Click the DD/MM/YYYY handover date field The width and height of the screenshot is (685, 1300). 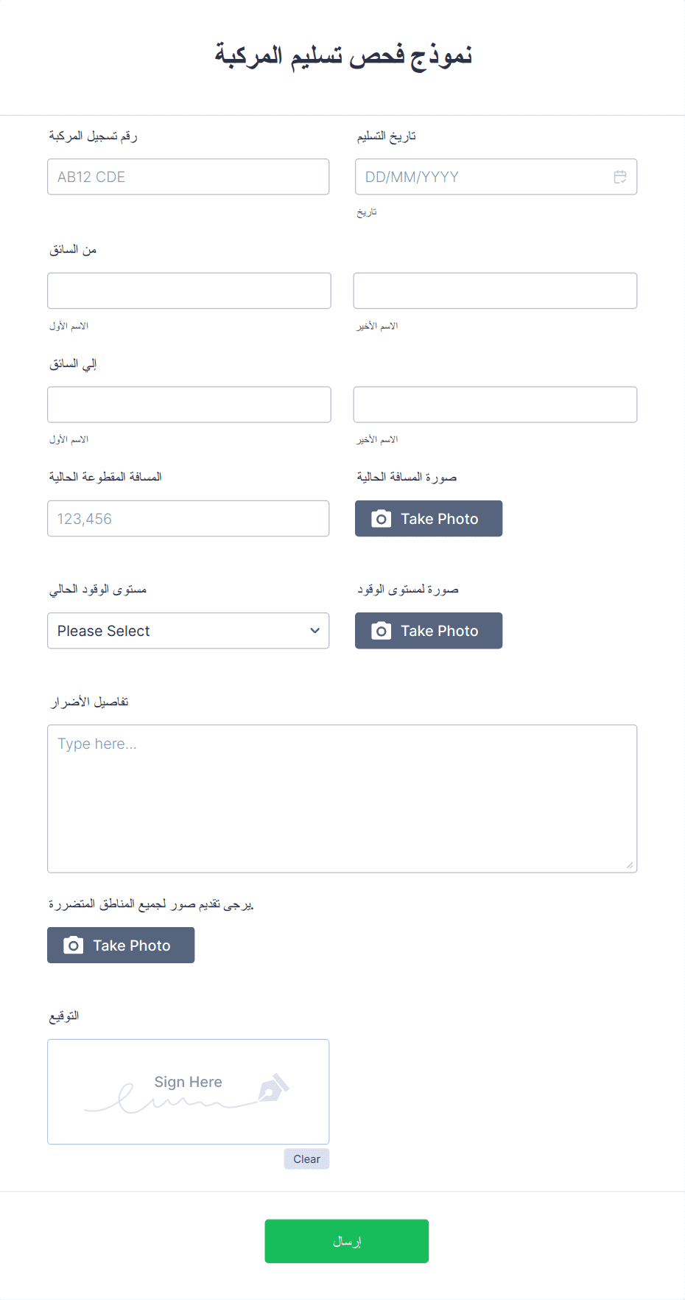click(x=496, y=177)
